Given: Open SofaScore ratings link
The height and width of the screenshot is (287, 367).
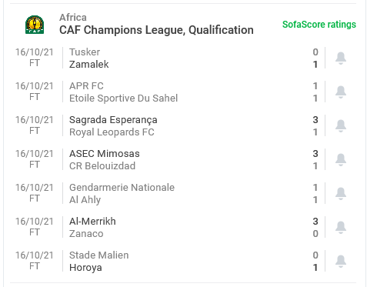Looking at the screenshot, I should coord(319,25).
